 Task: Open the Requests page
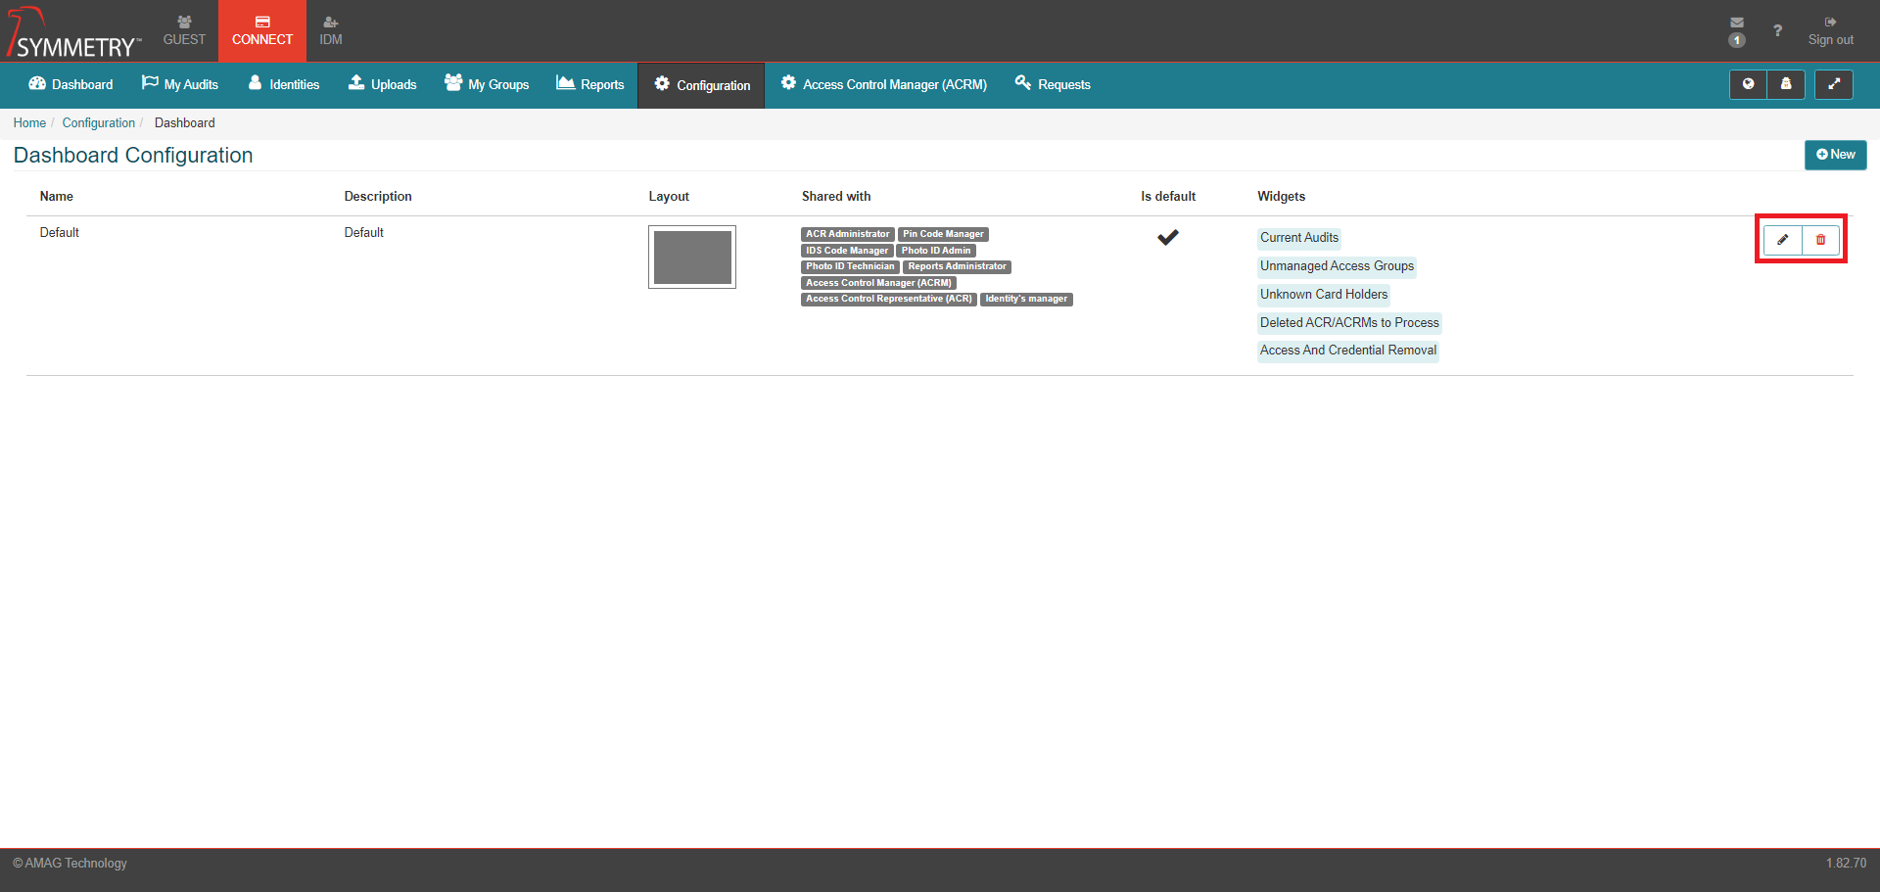pos(1053,84)
